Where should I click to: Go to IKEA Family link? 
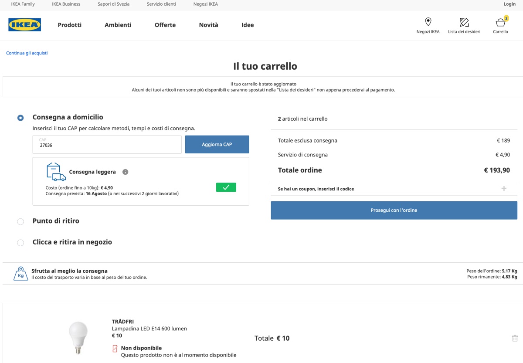point(23,4)
